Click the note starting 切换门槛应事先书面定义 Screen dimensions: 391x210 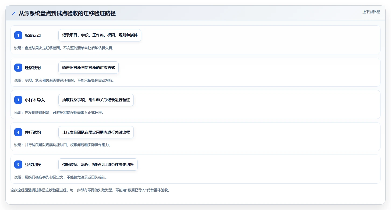click(61, 177)
